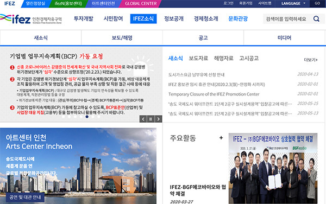Click the ifez logo in header

click(31, 19)
